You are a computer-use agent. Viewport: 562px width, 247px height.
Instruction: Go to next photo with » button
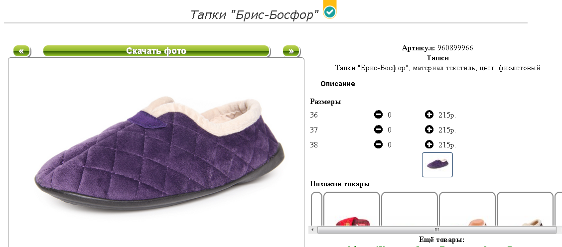pos(291,51)
